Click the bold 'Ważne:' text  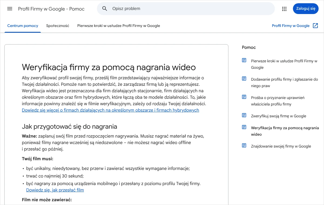(x=29, y=136)
